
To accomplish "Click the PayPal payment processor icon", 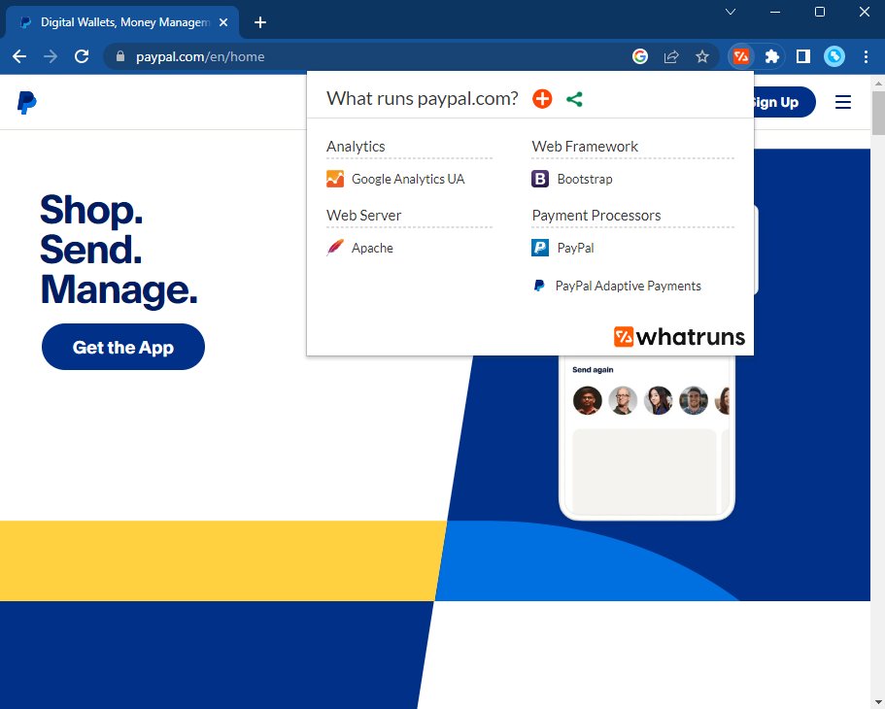I will [x=540, y=248].
